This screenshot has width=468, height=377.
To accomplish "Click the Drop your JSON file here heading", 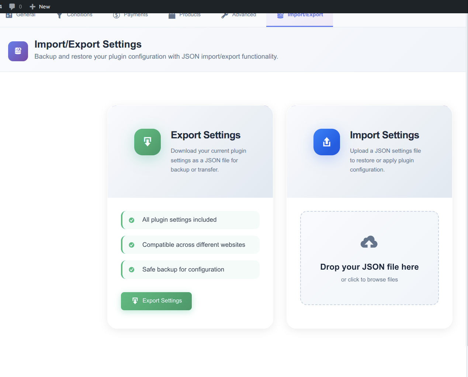I will tap(369, 267).
